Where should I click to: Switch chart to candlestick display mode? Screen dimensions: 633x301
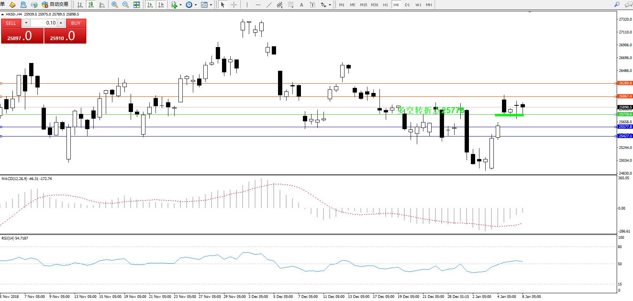91,5
